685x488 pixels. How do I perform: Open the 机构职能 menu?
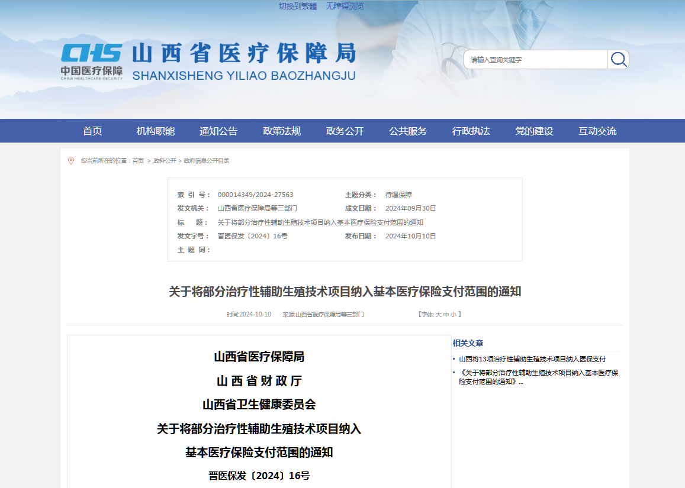point(156,131)
